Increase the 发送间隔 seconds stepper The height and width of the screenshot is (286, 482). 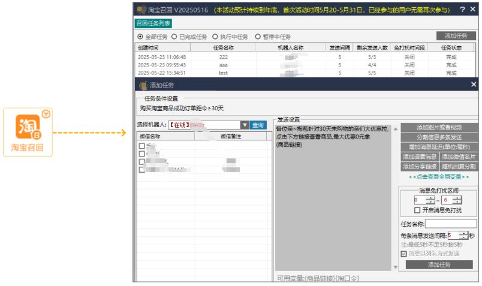pos(463,234)
